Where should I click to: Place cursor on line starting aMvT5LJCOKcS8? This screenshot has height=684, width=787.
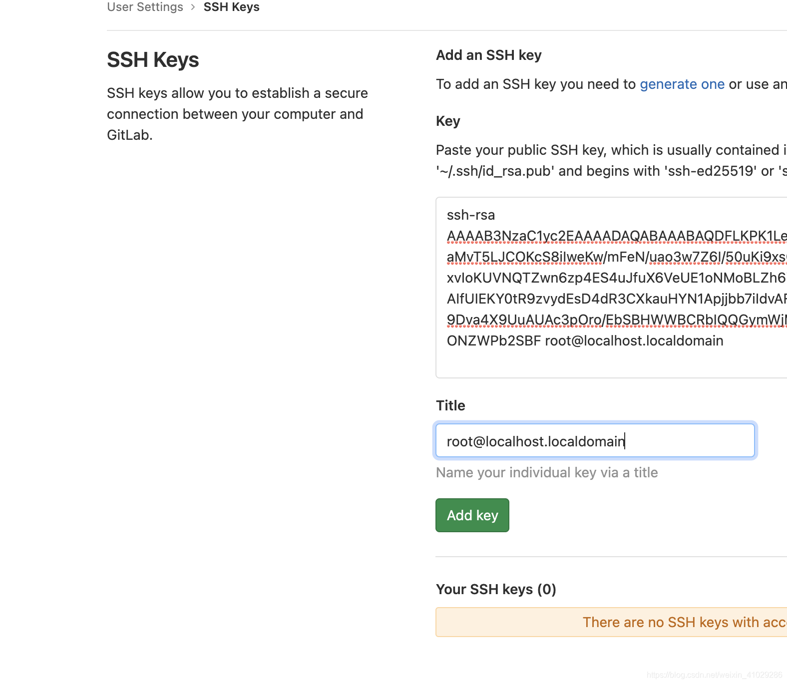tap(617, 257)
